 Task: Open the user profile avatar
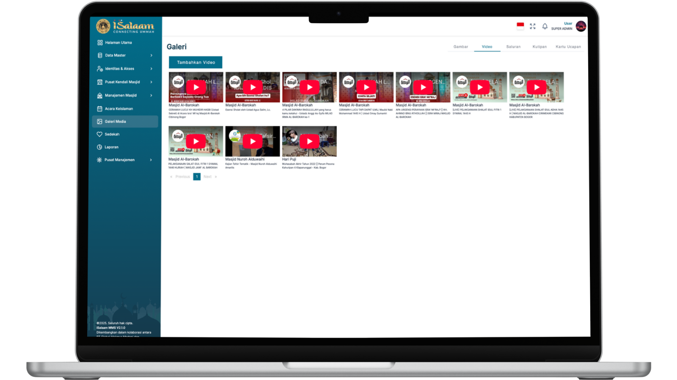pos(581,26)
